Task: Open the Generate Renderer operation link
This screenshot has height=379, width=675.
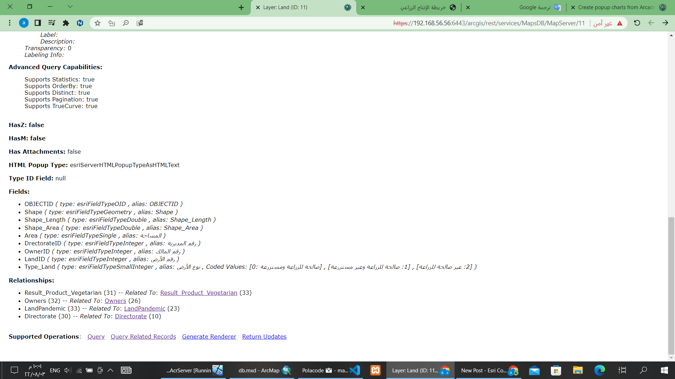Action: [x=209, y=337]
